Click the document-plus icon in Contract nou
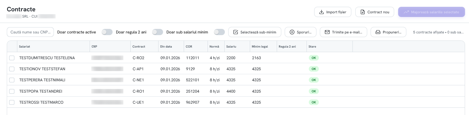 tap(363, 12)
